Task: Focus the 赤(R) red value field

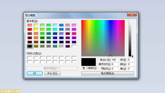Action: 131,60
